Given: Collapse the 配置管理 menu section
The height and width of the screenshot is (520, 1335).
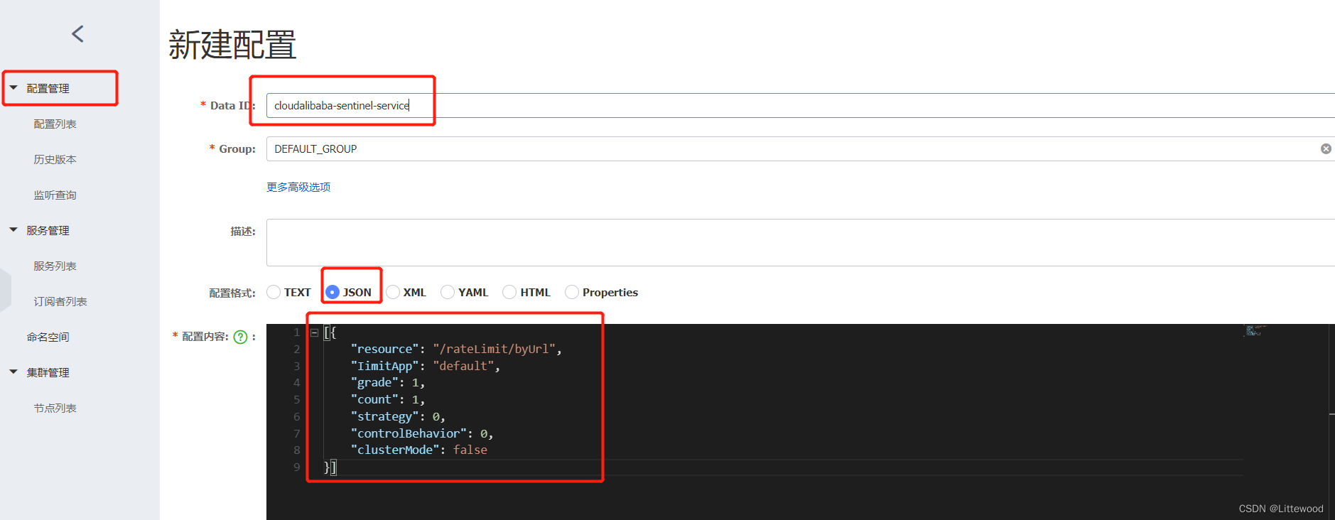Looking at the screenshot, I should tap(13, 88).
